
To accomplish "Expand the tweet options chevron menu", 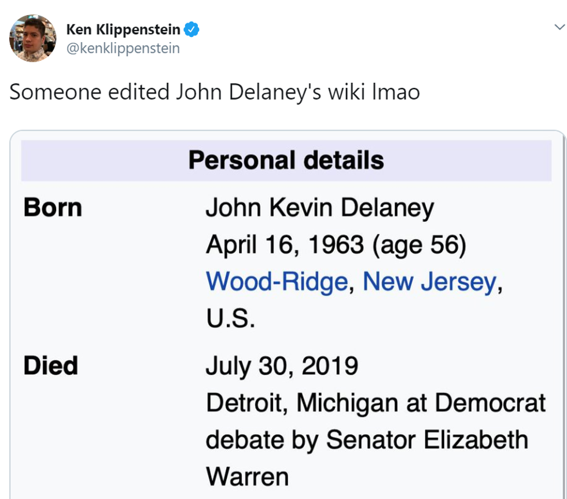I will pyautogui.click(x=559, y=27).
